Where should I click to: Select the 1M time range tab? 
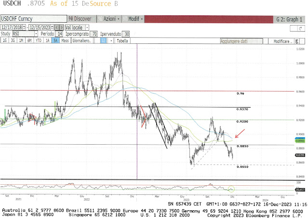pyautogui.click(x=21, y=41)
